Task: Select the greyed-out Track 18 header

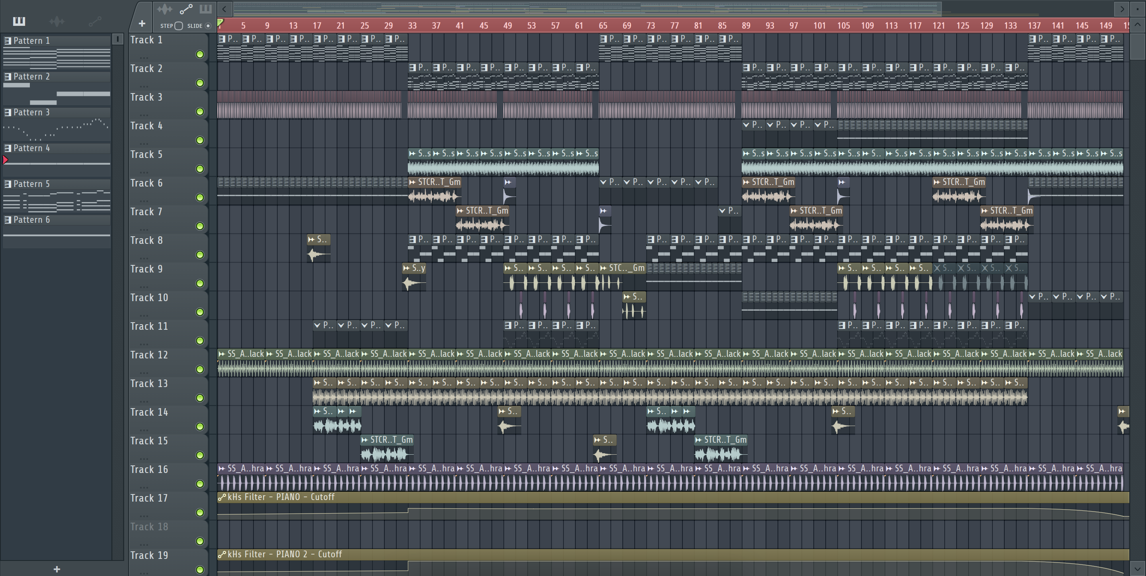Action: [168, 534]
